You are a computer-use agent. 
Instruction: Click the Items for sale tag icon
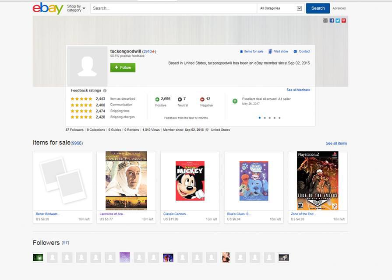point(241,52)
